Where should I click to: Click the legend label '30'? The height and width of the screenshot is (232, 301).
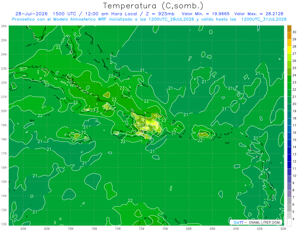click(x=294, y=32)
